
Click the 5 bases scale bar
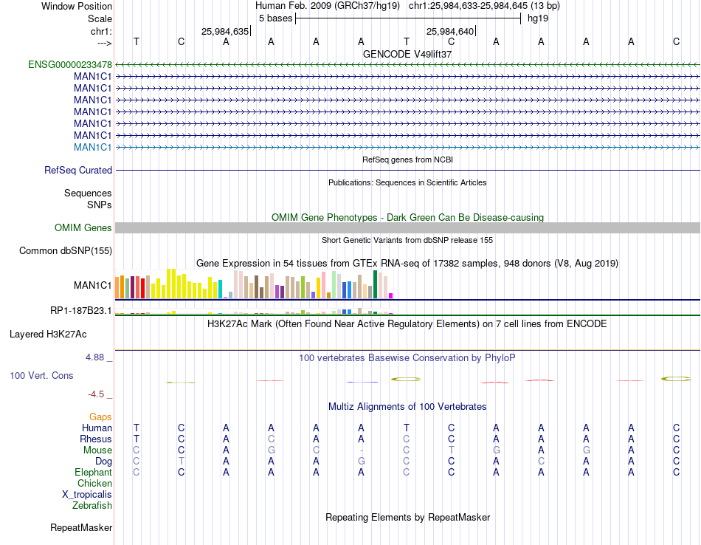[x=408, y=18]
